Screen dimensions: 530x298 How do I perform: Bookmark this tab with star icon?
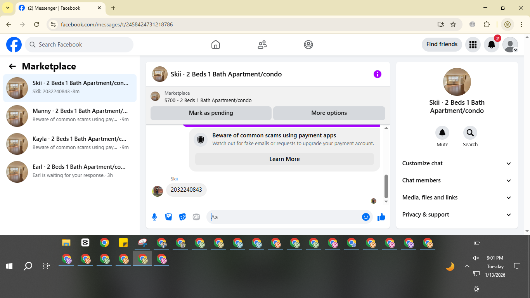453,24
